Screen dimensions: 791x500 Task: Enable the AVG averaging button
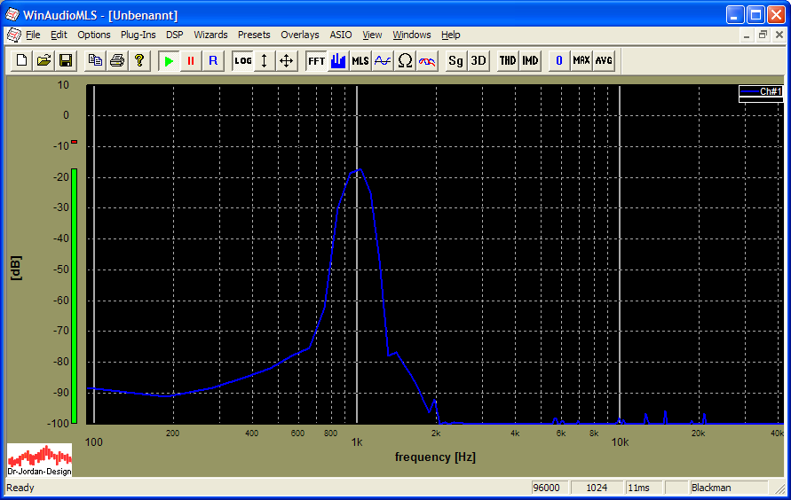[x=604, y=60]
